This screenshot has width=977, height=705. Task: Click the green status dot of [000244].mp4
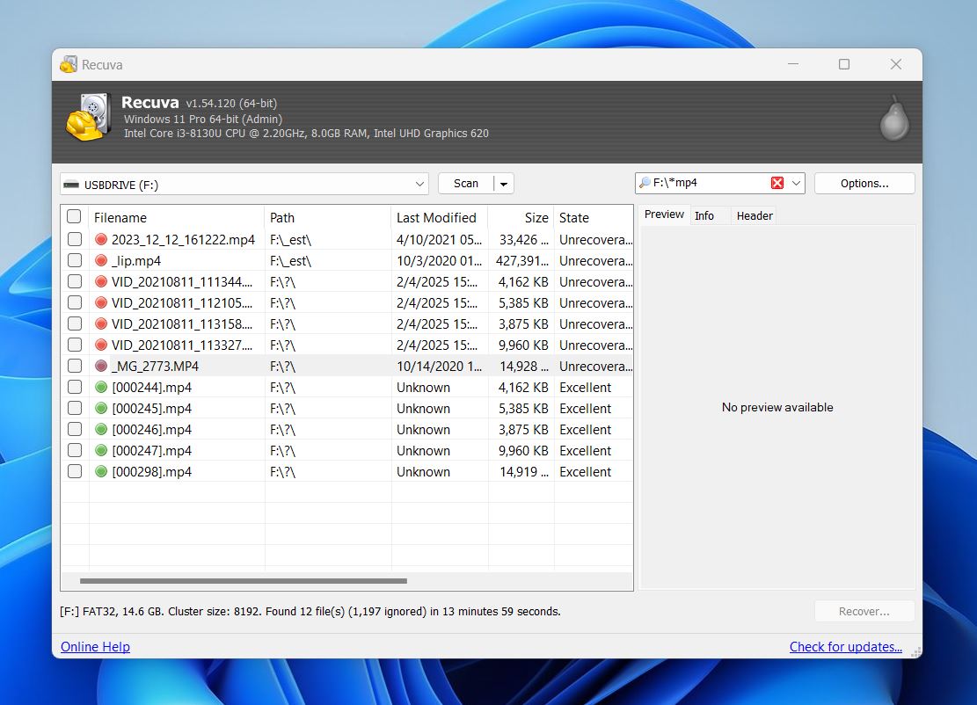[x=101, y=388]
